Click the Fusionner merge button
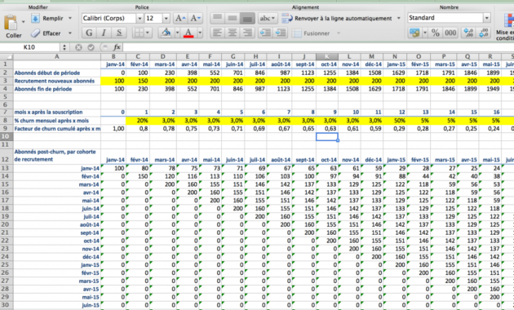 click(x=311, y=33)
